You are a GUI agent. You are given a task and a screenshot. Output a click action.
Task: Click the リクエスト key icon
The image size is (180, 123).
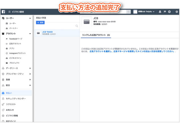click(x=3, y=104)
